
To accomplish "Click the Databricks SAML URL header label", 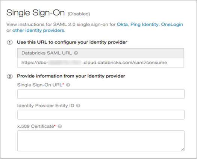I will click(x=47, y=53).
